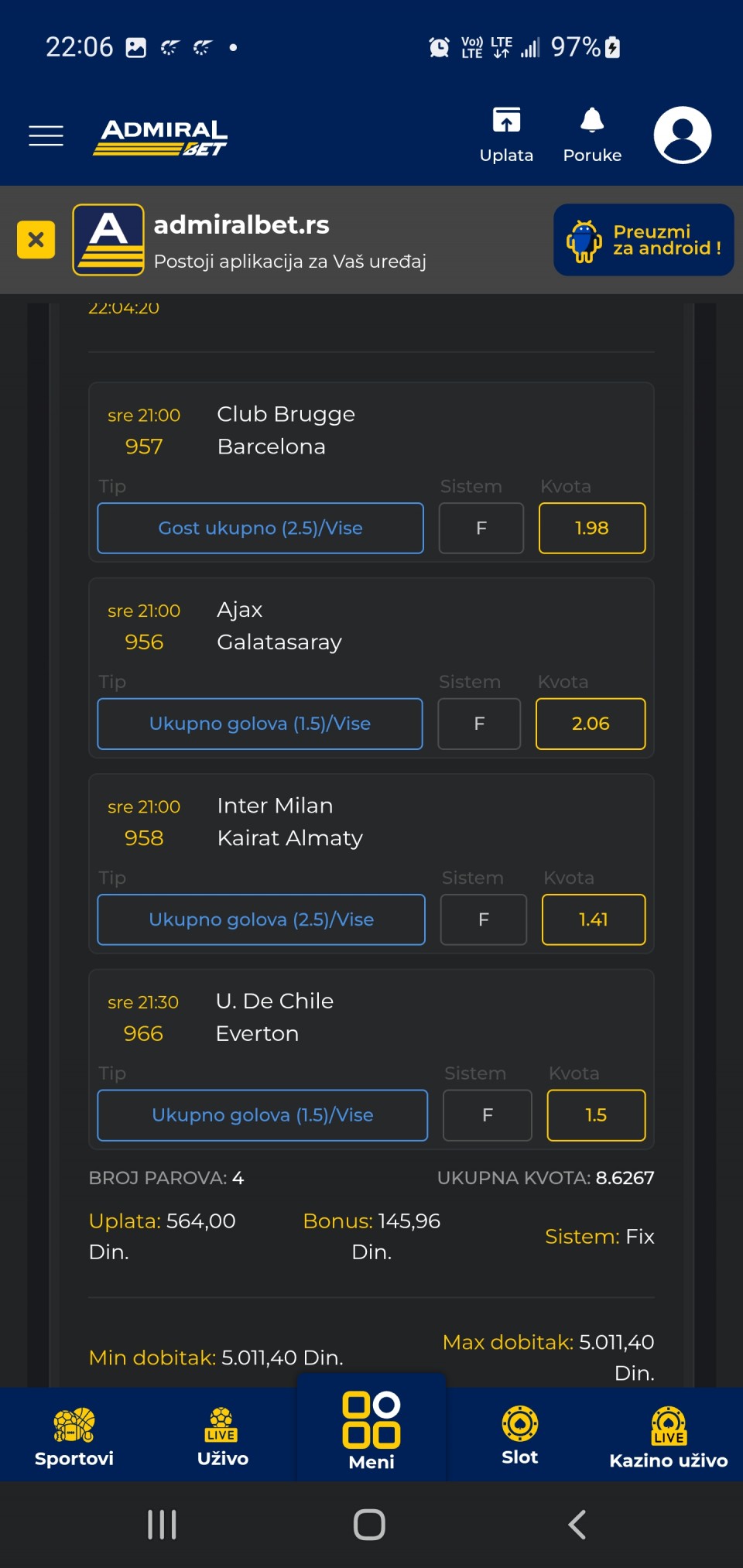Open the user profile icon
Screen dimensions: 743x1568
coord(682,135)
